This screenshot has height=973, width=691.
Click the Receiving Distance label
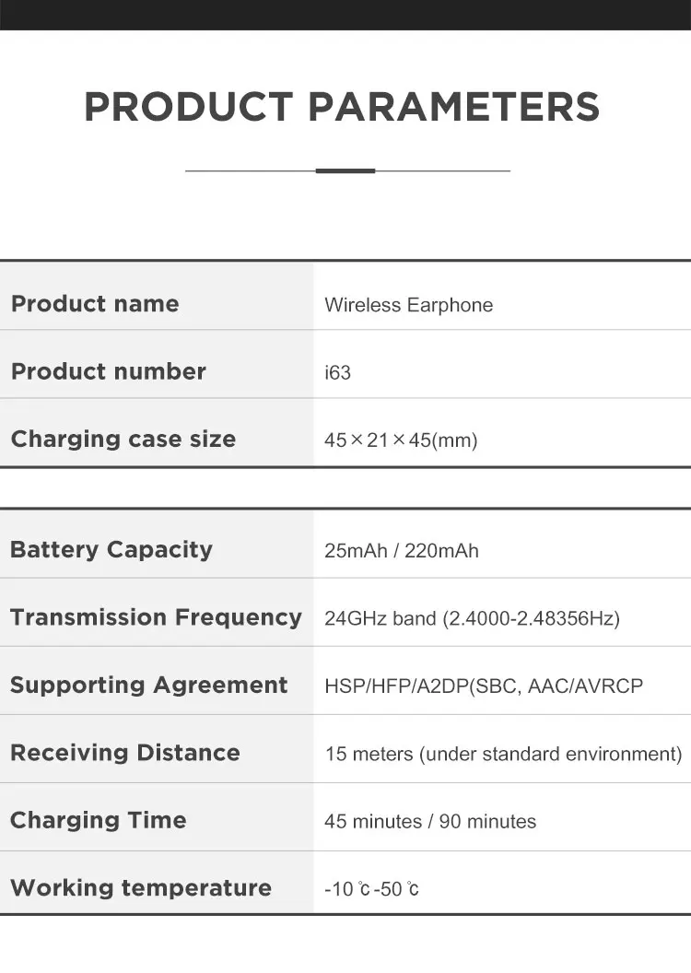coord(124,753)
